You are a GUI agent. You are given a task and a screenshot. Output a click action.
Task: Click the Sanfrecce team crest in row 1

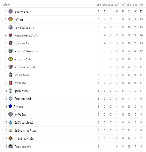coord(11,11)
